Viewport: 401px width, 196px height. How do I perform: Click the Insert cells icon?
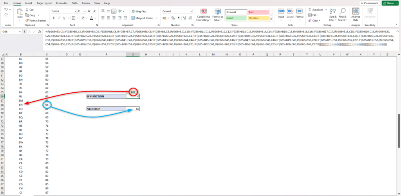281,11
